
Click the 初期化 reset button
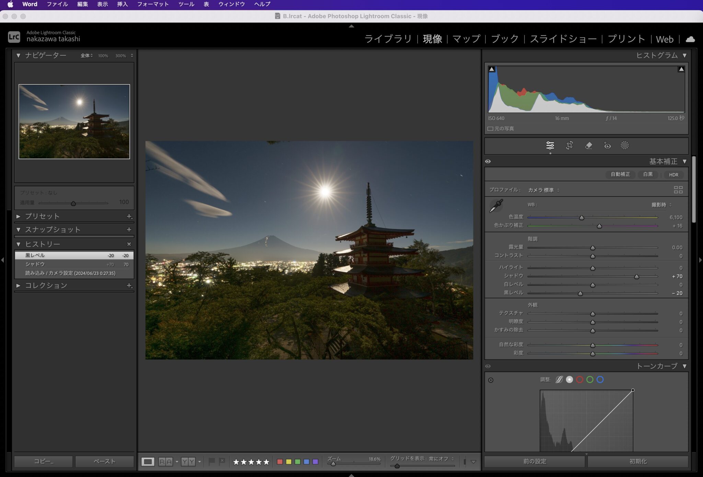click(637, 462)
